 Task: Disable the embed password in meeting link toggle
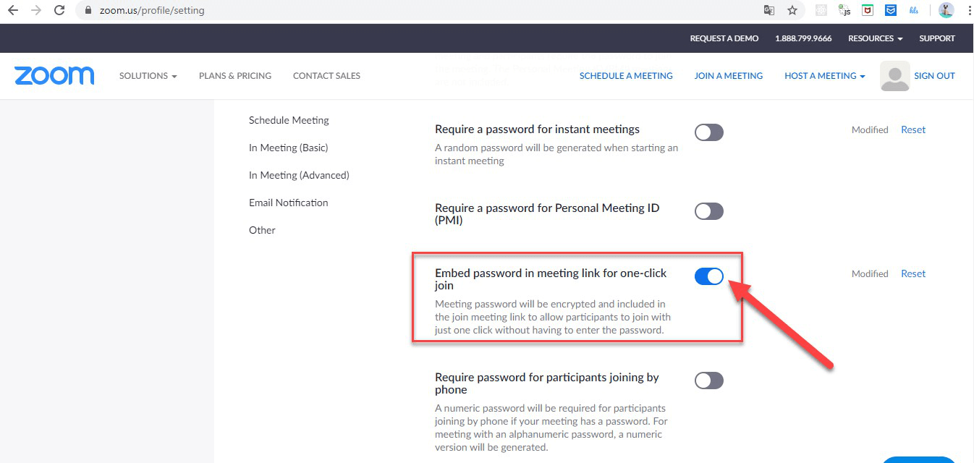click(708, 276)
